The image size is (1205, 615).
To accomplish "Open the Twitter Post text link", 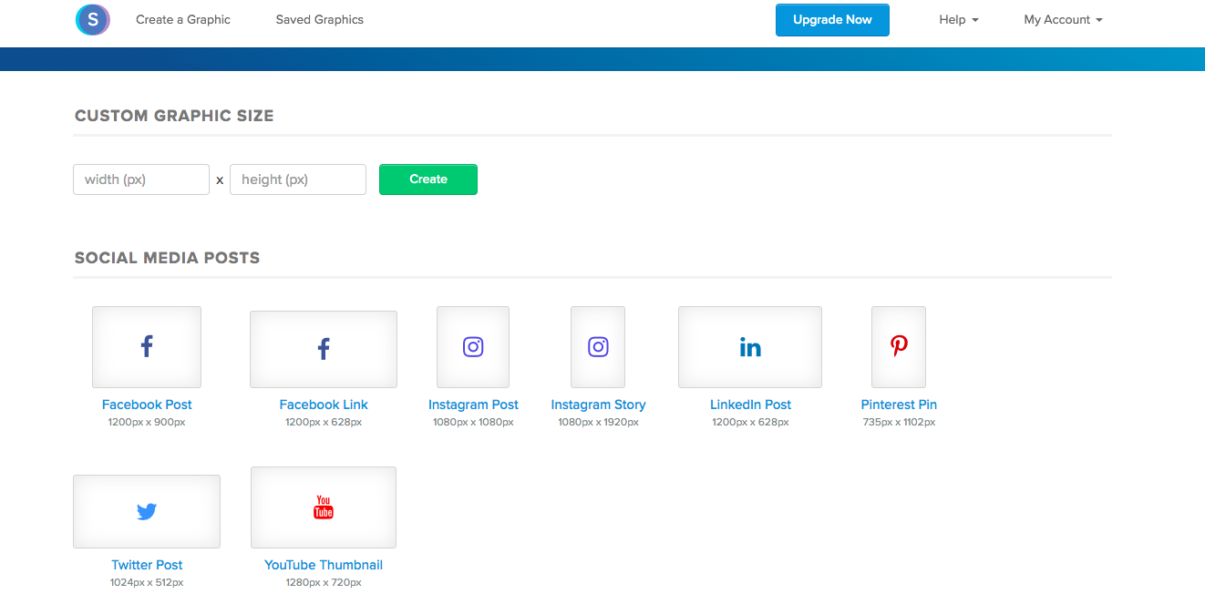I will pos(147,565).
